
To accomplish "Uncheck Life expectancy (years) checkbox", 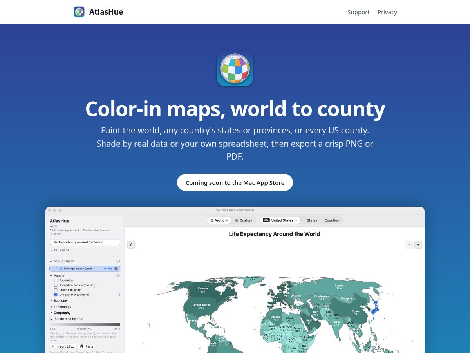I will [x=56, y=295].
